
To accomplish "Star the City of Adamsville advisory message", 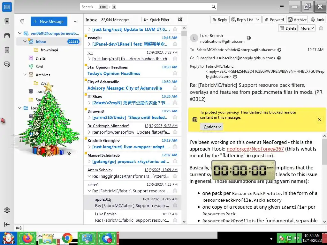I will [175, 88].
